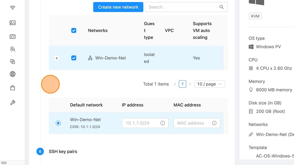This screenshot has width=294, height=165.
Task: Open the Network wifi sidebar icon
Action: tap(12, 8)
